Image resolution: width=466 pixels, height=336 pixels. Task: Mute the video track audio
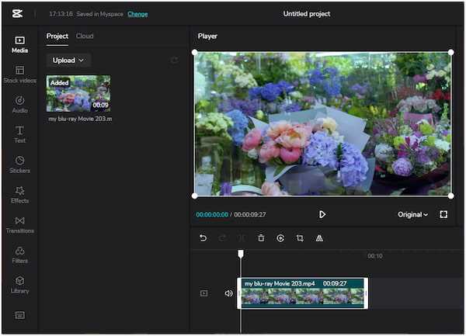pyautogui.click(x=228, y=293)
